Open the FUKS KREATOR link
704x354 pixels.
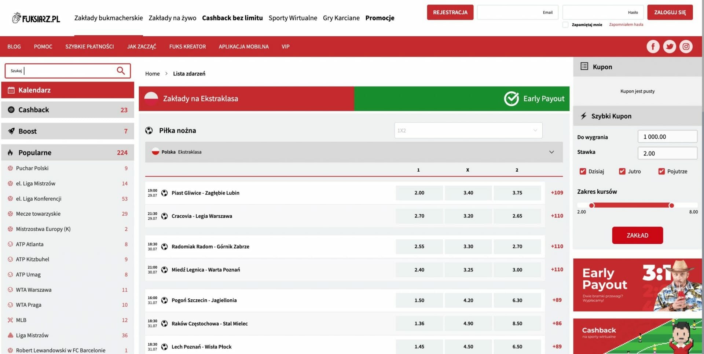[187, 47]
